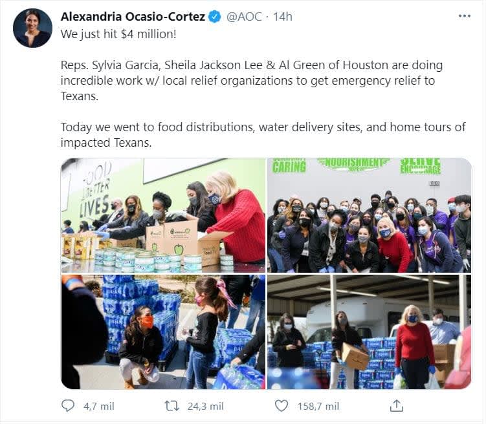Open the water bottle pallets photo
The image size is (486, 424).
tap(163, 332)
